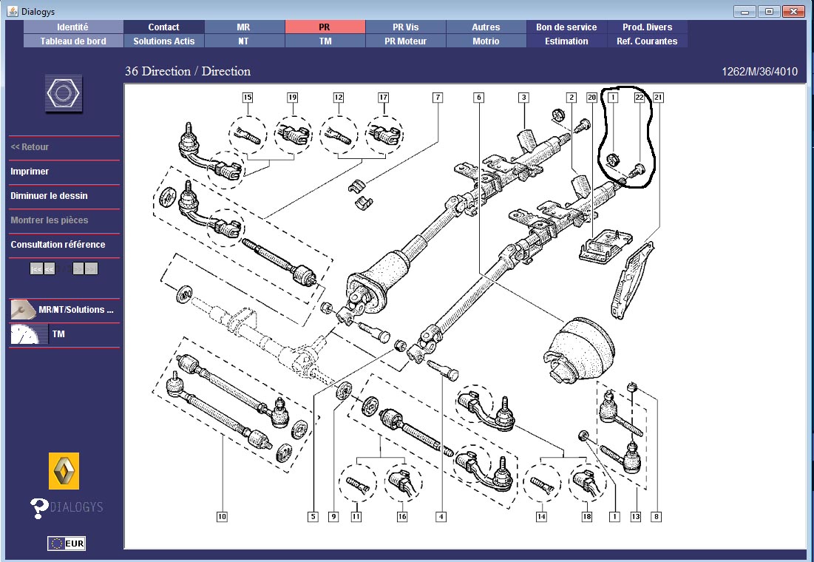The height and width of the screenshot is (562, 814).
Task: Click Diminuer le dessin to shrink drawing
Action: [49, 196]
